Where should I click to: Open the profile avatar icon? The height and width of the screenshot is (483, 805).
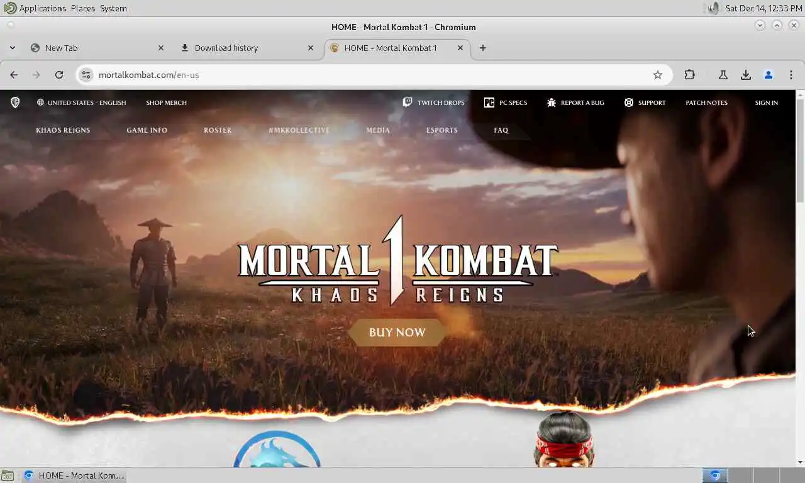(x=769, y=75)
